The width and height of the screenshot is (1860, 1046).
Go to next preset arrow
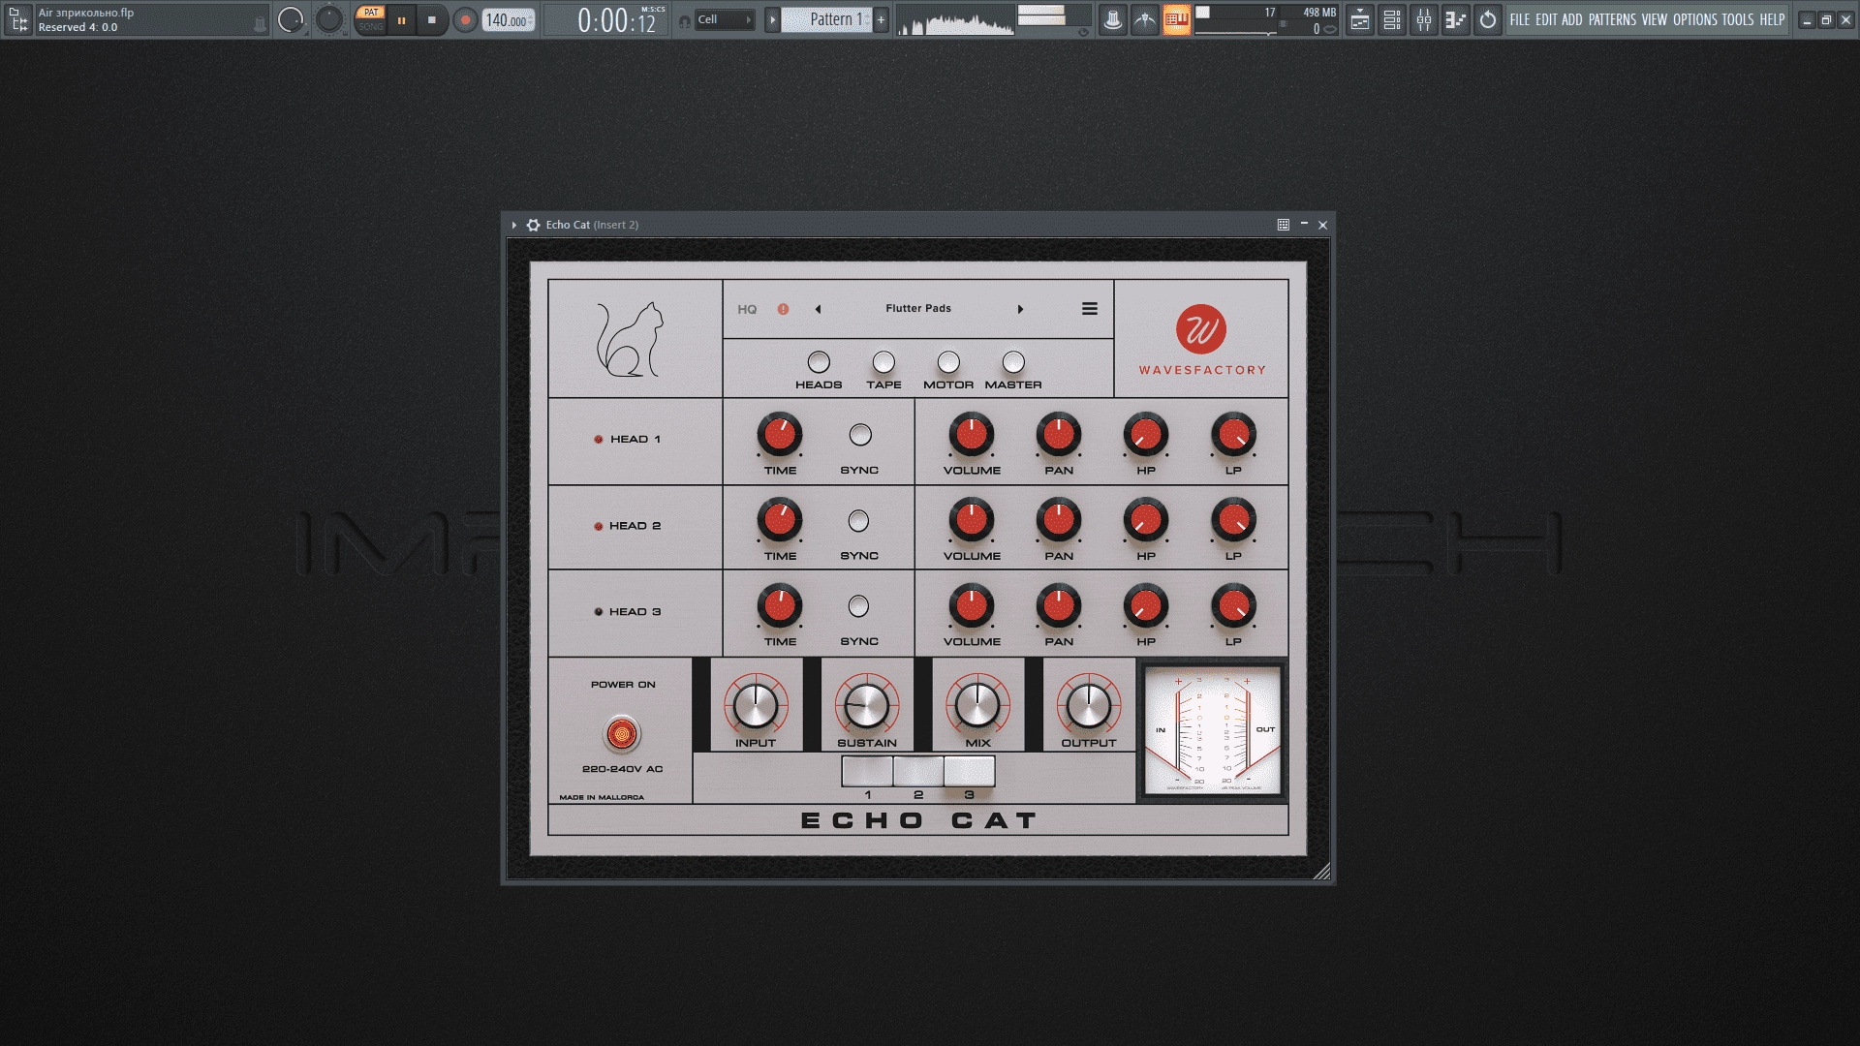tap(1020, 310)
